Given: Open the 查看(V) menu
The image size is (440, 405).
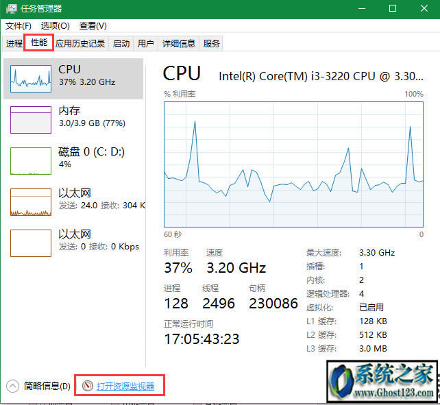Looking at the screenshot, I should 93,26.
